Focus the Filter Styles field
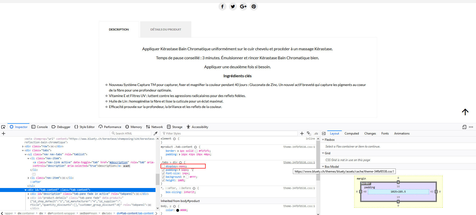 coord(229,133)
